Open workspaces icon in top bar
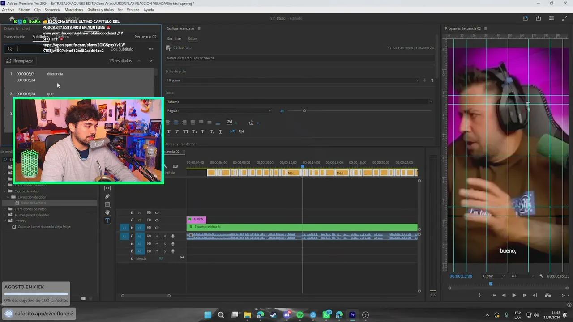This screenshot has height=322, width=573. pyautogui.click(x=525, y=18)
